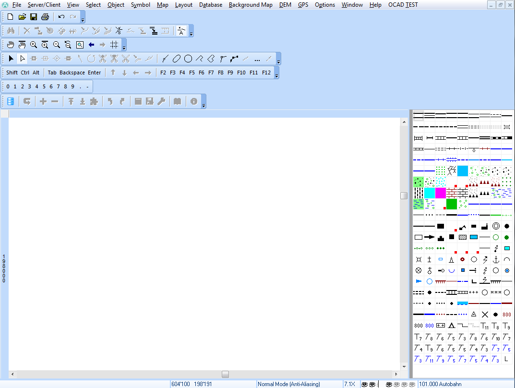This screenshot has height=388, width=515.
Task: Open the blue database table icon
Action: pos(11,101)
